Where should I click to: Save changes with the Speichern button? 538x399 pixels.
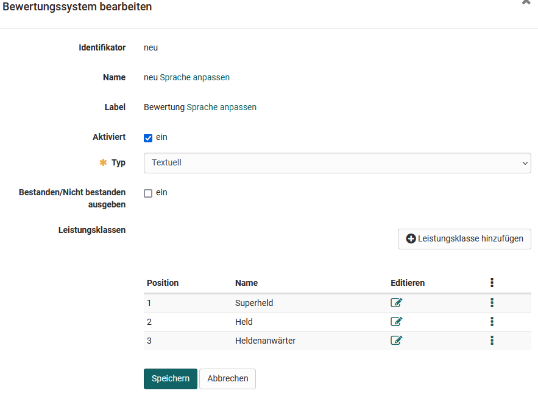coord(170,378)
